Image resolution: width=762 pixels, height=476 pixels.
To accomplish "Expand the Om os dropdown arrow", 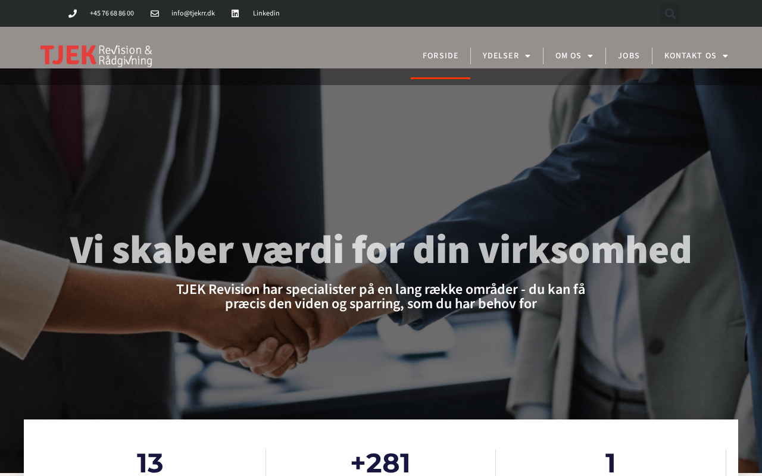I will pos(590,56).
